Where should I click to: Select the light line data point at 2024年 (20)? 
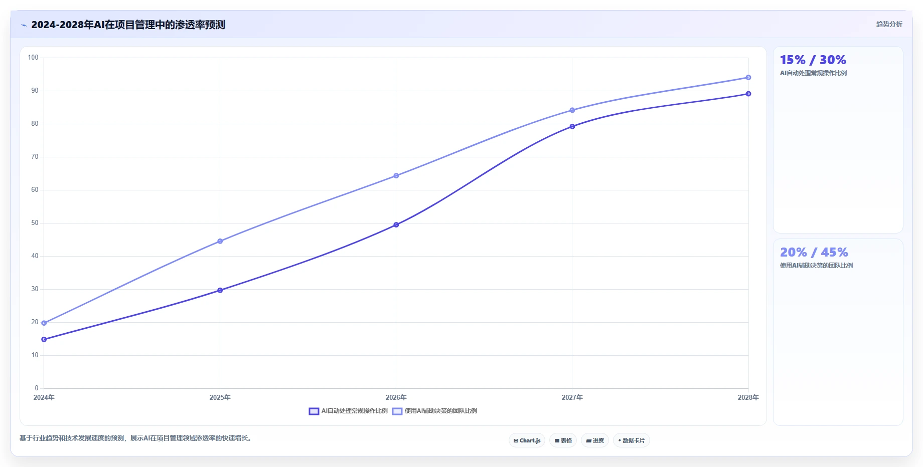(x=44, y=323)
